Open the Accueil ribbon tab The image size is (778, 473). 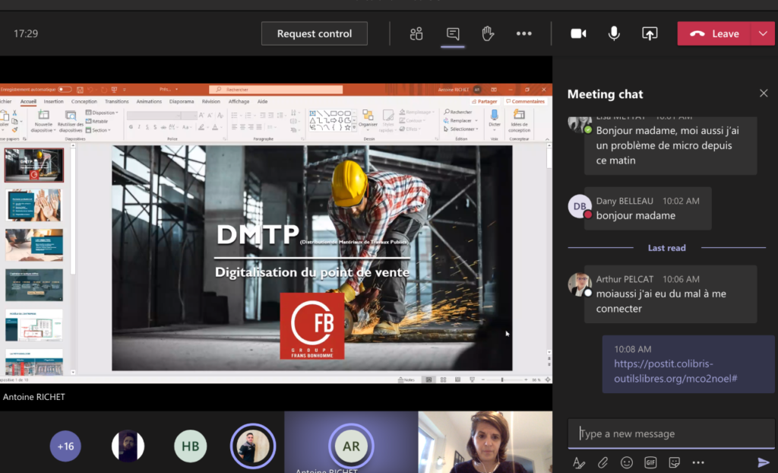coord(28,101)
